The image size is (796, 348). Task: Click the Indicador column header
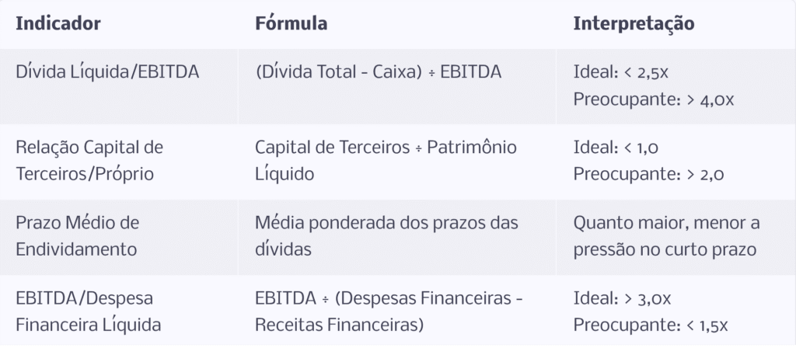coord(58,24)
